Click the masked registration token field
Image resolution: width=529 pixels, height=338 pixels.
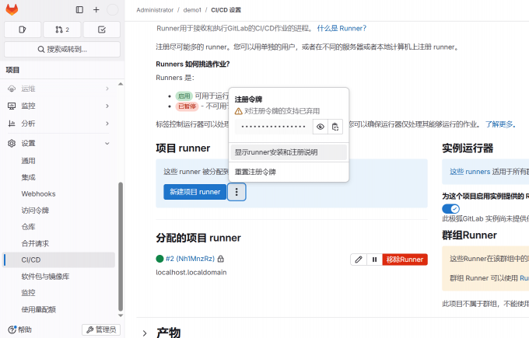[x=274, y=127]
